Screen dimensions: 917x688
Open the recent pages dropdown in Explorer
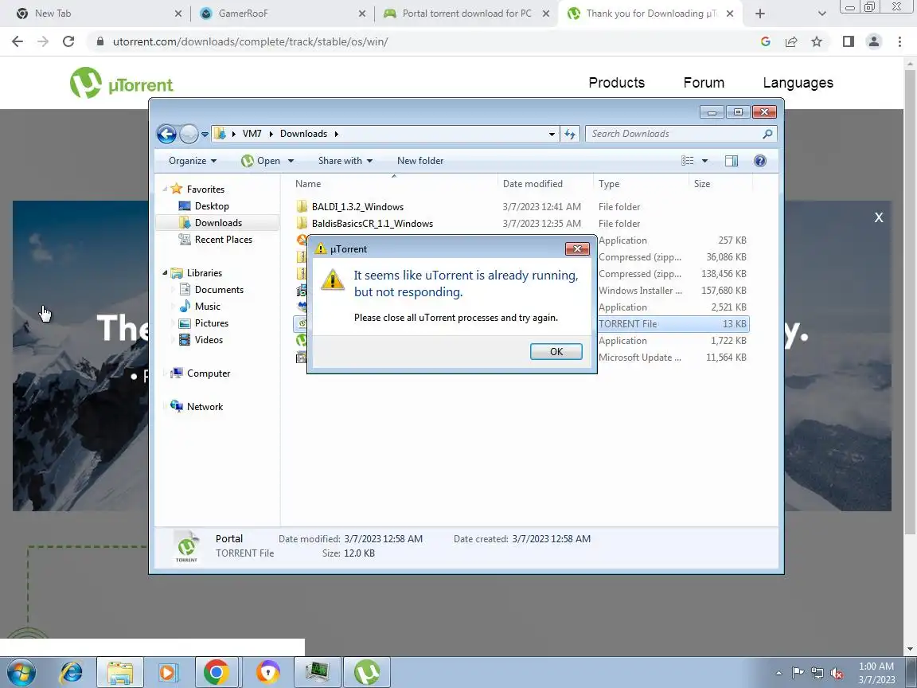pyautogui.click(x=205, y=134)
